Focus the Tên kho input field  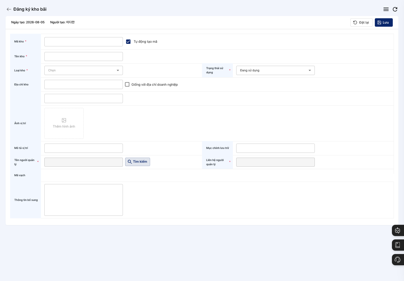click(84, 56)
